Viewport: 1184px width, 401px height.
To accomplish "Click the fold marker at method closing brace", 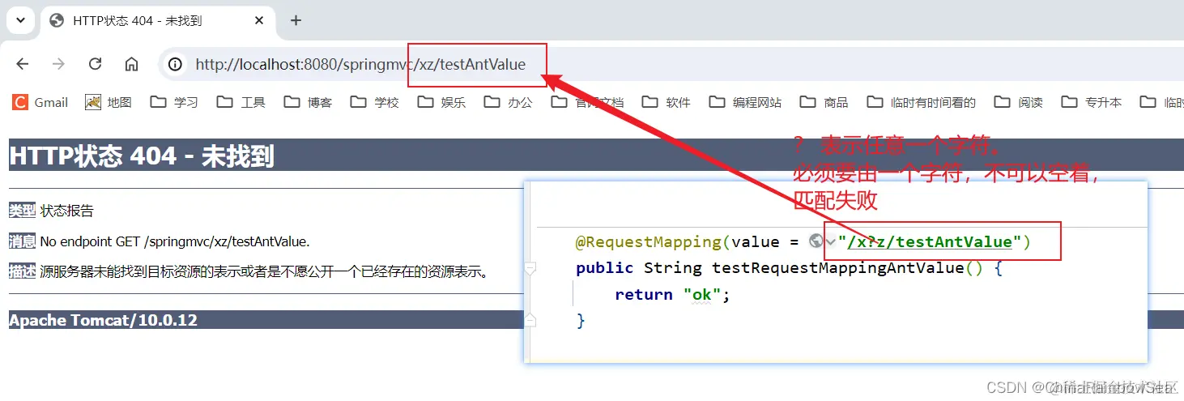I will pos(530,321).
